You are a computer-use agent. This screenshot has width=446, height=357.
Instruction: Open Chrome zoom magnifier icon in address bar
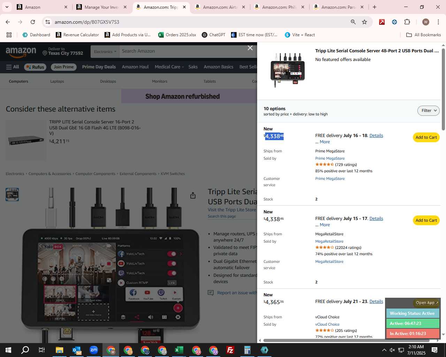(x=353, y=22)
